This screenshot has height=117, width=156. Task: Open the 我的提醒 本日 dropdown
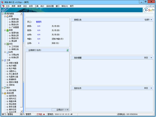tap(151, 58)
